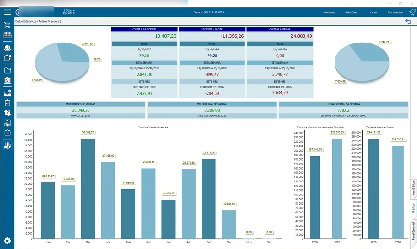This screenshot has width=417, height=249.
Task: Open the Ferramentas menu
Action: click(395, 12)
